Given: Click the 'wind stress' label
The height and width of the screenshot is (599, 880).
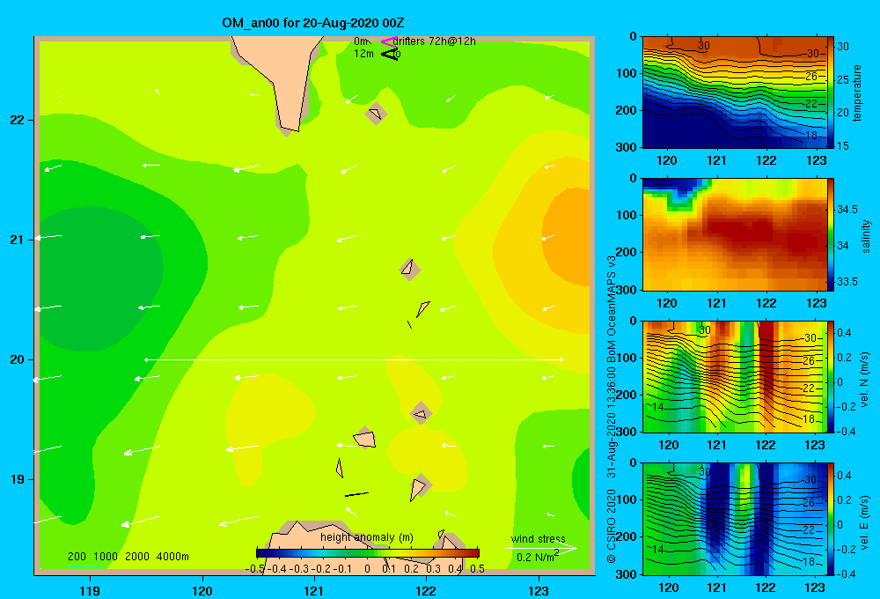Looking at the screenshot, I should point(539,539).
